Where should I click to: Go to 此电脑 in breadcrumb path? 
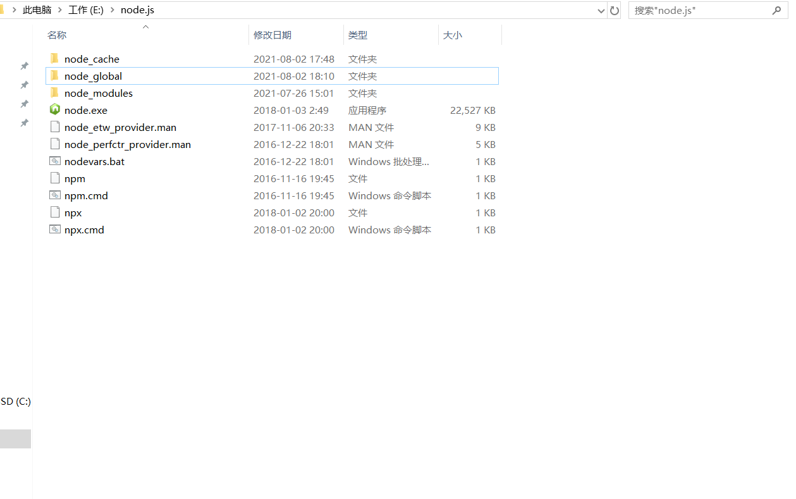tap(37, 10)
